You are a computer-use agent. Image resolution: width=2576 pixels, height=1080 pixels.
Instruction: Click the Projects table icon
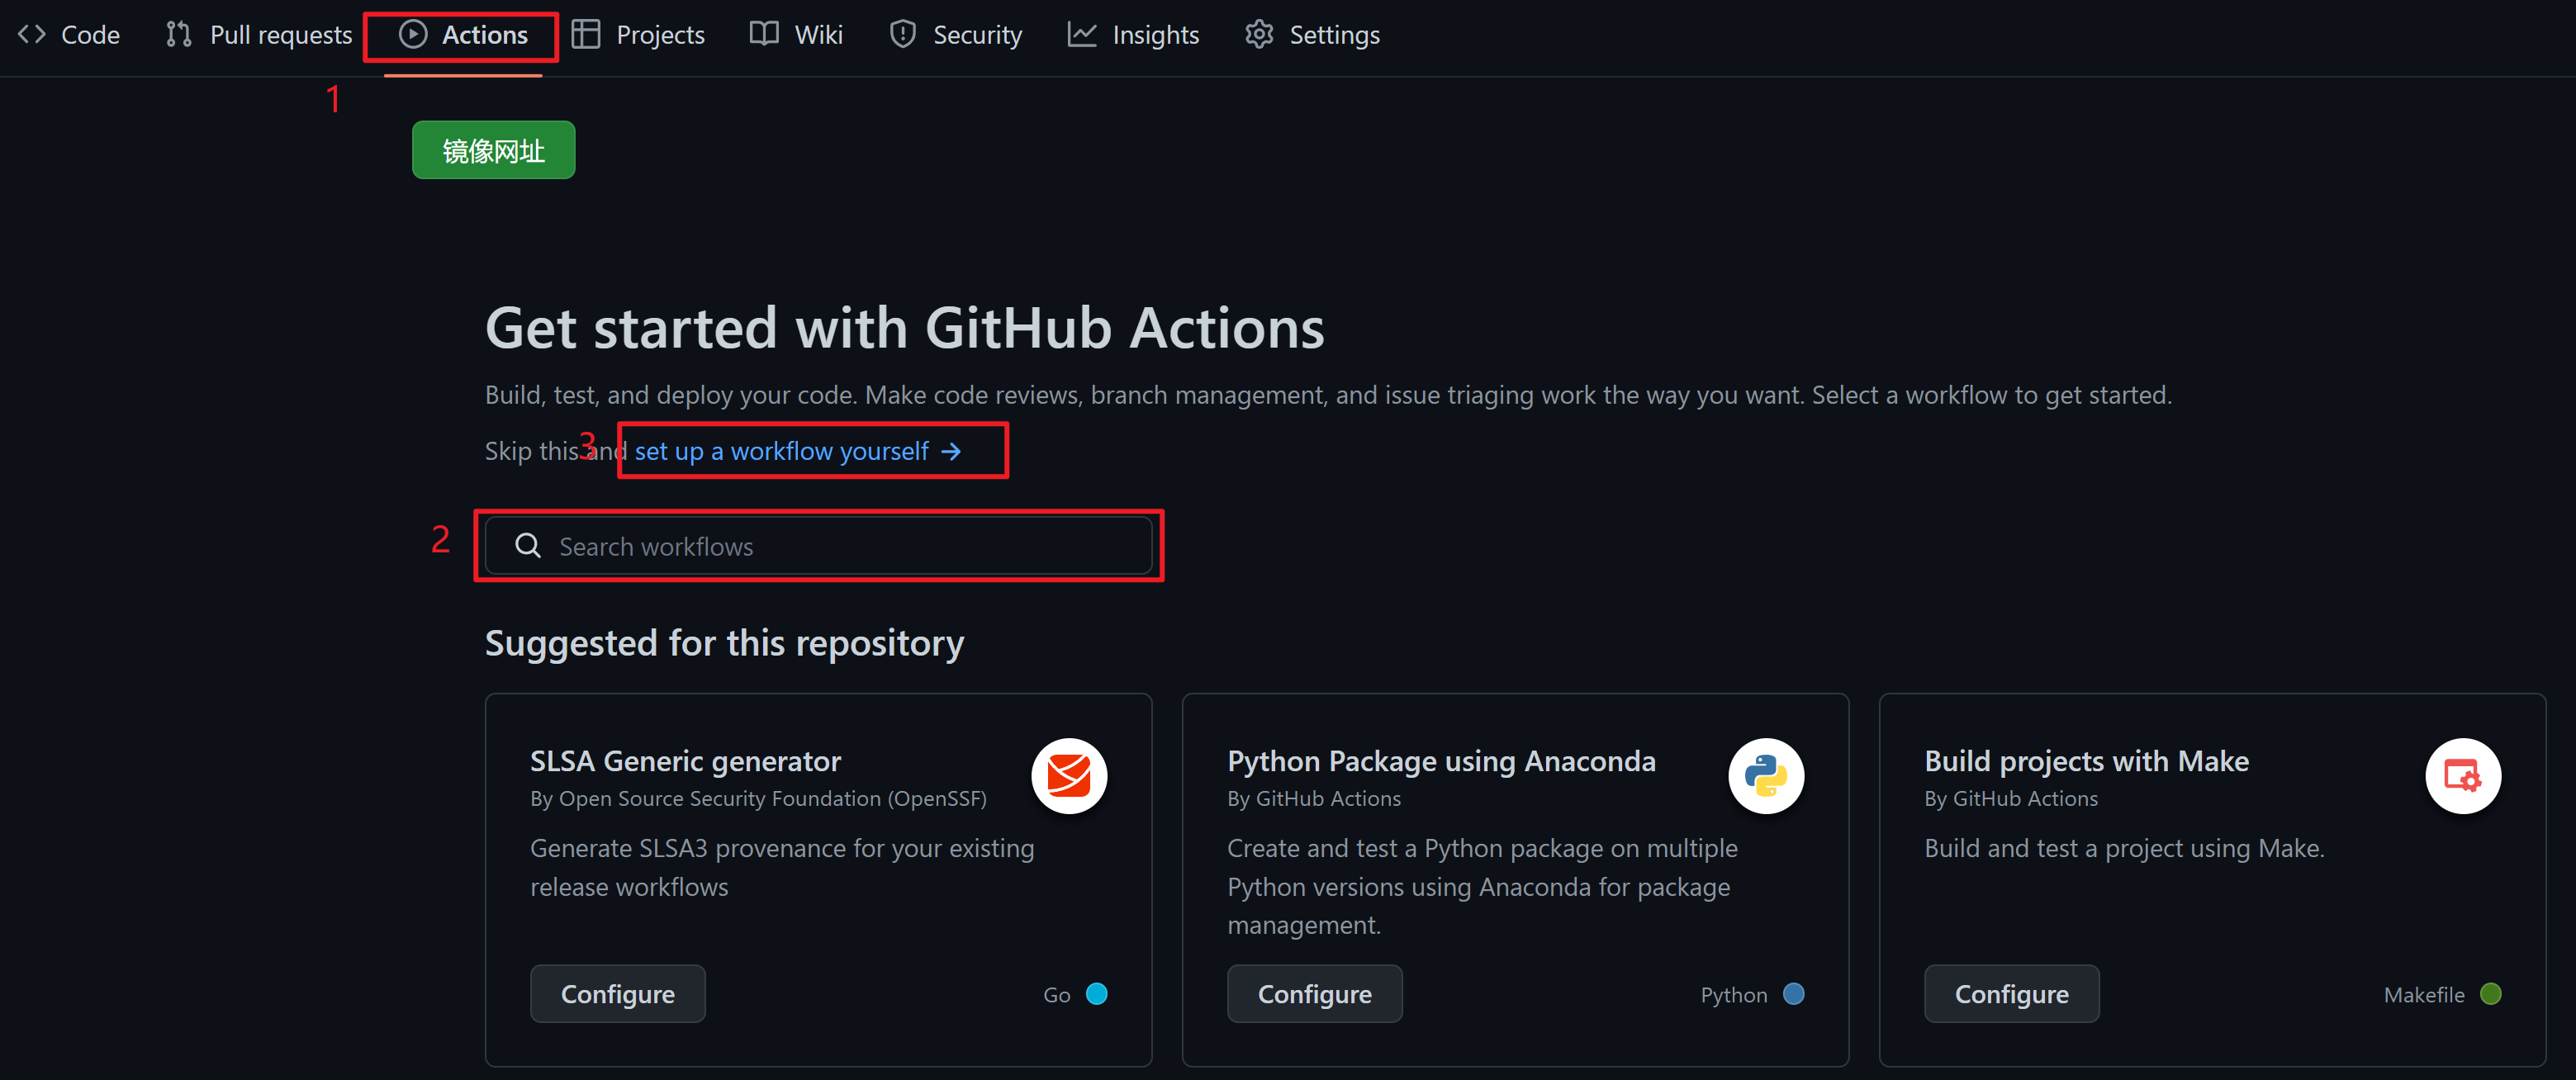[x=586, y=34]
